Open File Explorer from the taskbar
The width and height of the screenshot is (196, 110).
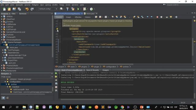click(x=24, y=107)
